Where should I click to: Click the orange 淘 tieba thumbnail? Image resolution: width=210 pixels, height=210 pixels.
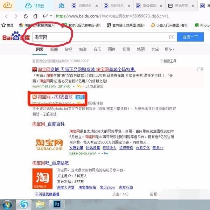tap(42, 178)
